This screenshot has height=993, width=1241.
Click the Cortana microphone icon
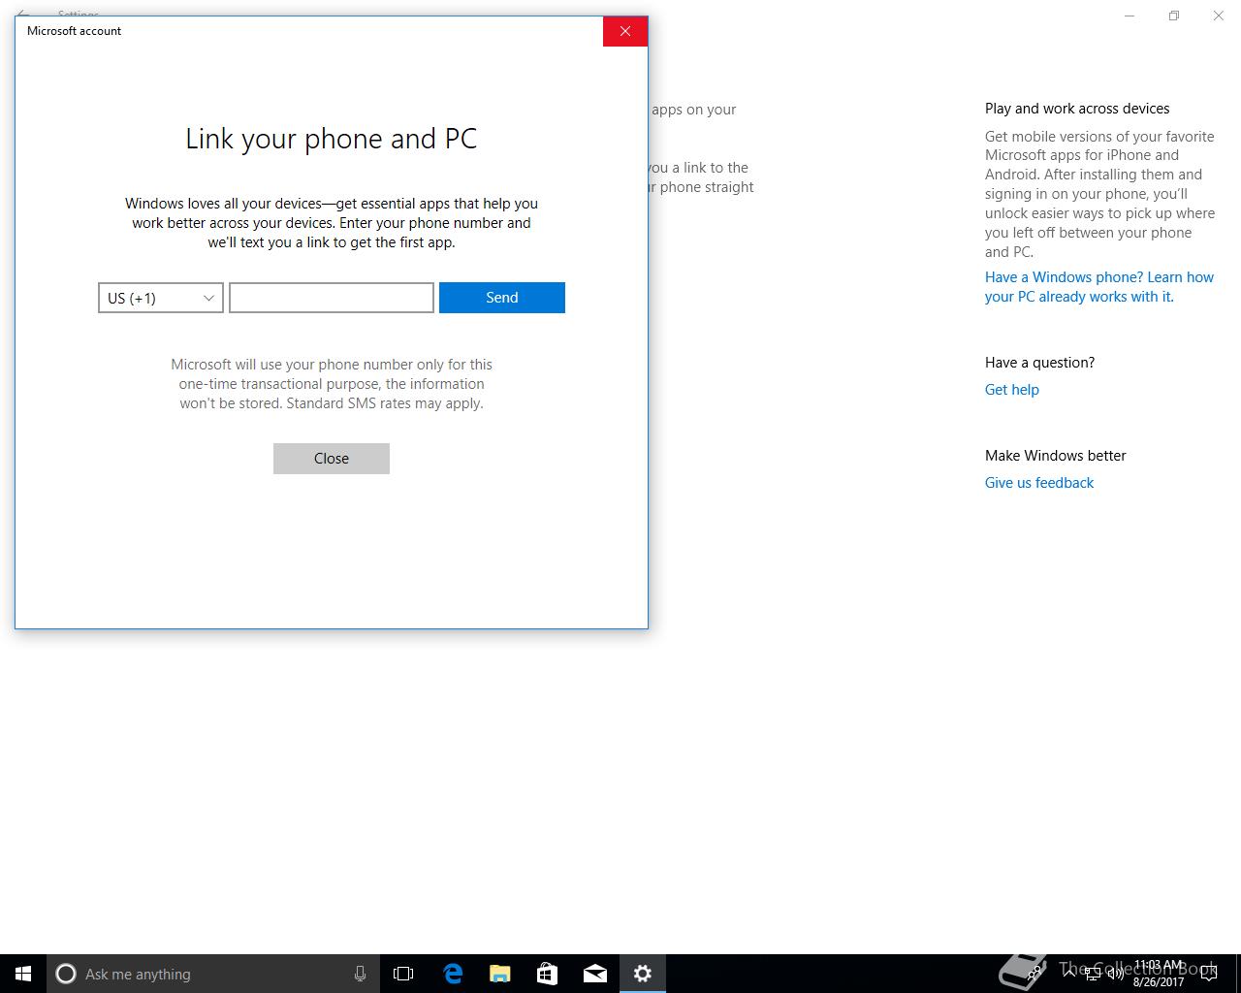click(x=360, y=974)
